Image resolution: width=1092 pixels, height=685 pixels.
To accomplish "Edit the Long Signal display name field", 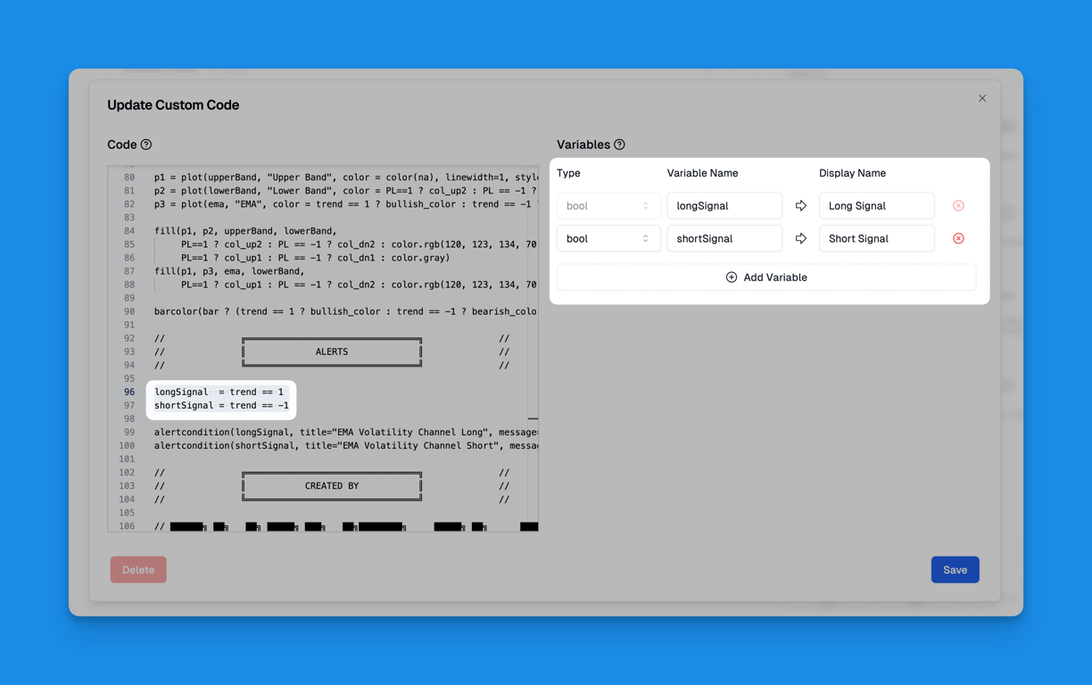I will tap(877, 206).
